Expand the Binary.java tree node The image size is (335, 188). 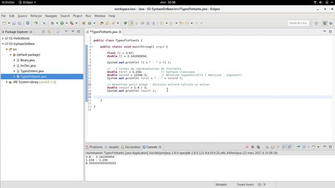coord(14,61)
